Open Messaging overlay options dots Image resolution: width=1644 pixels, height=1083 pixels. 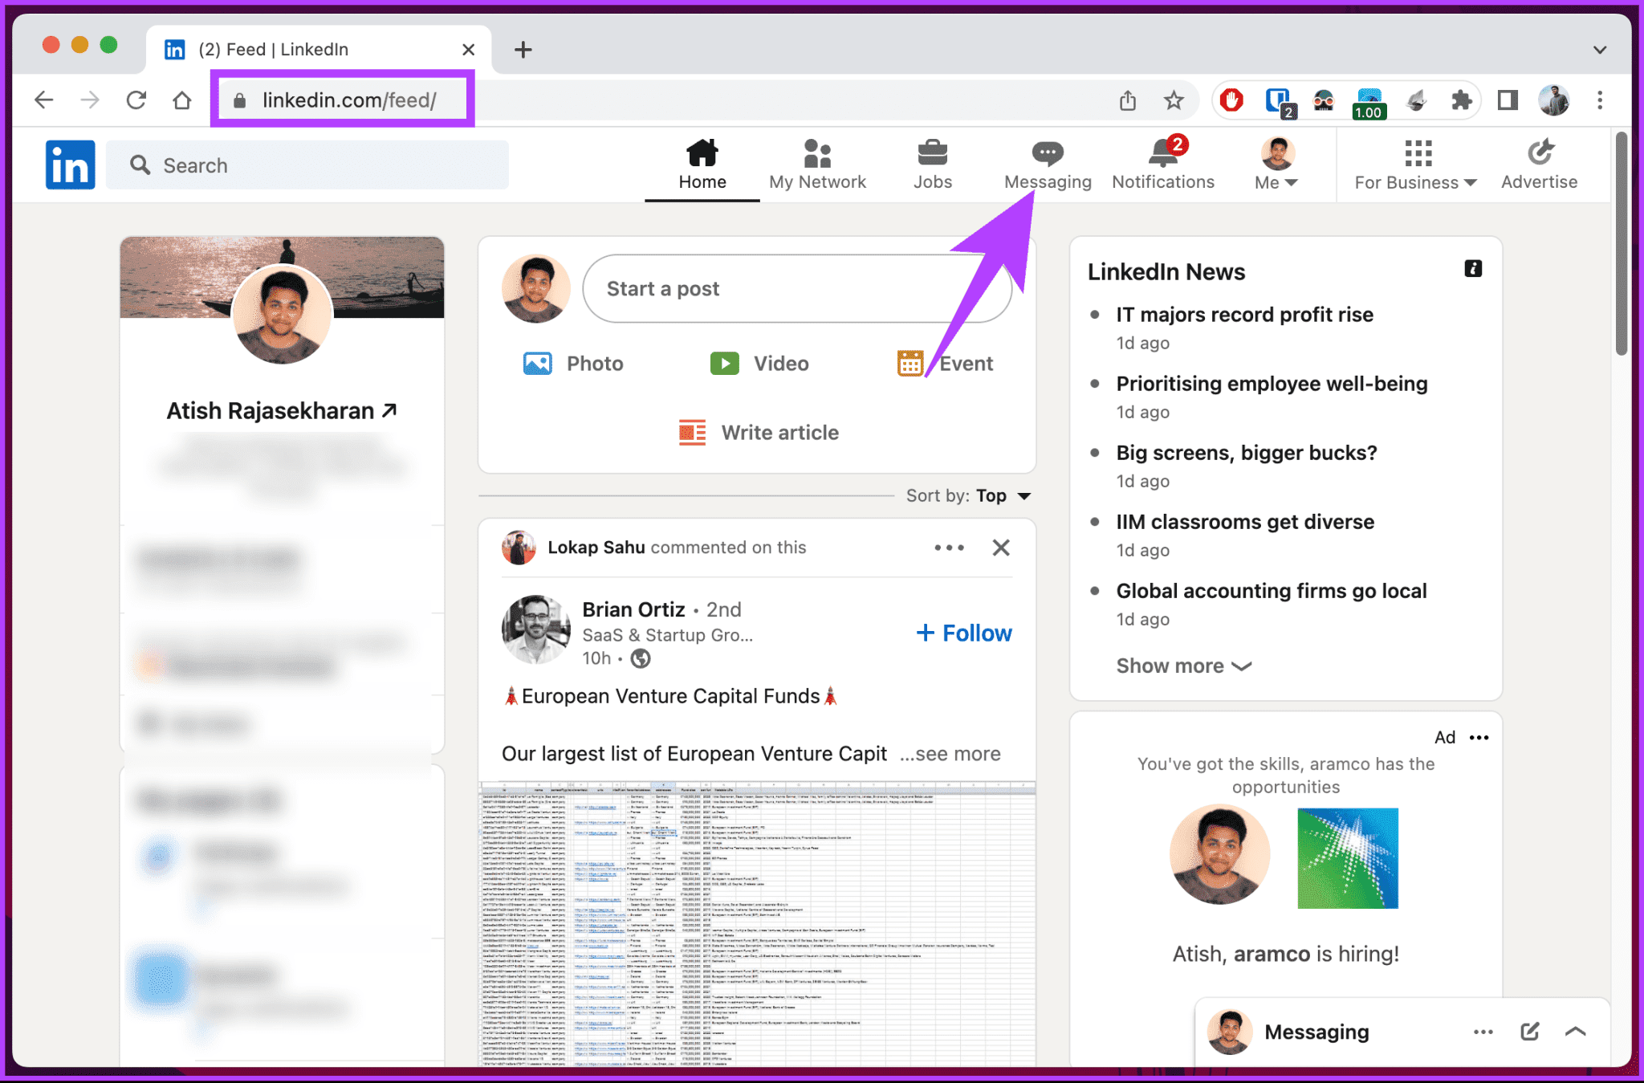(1483, 1032)
